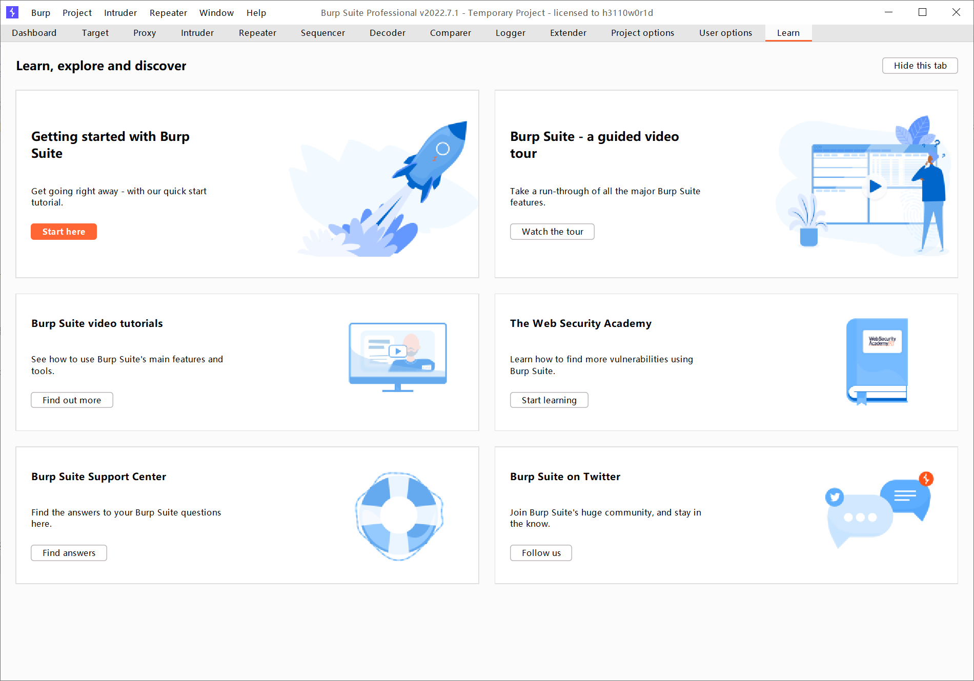Switch to the Repeater tab
Image resolution: width=974 pixels, height=681 pixels.
coord(257,33)
